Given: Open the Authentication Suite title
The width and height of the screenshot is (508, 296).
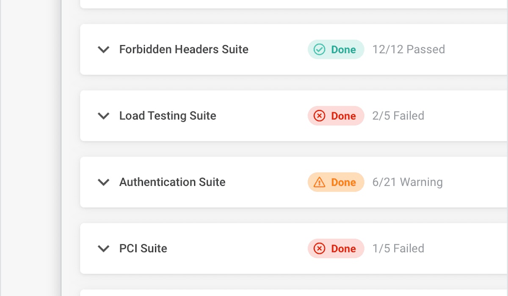Looking at the screenshot, I should pos(172,182).
